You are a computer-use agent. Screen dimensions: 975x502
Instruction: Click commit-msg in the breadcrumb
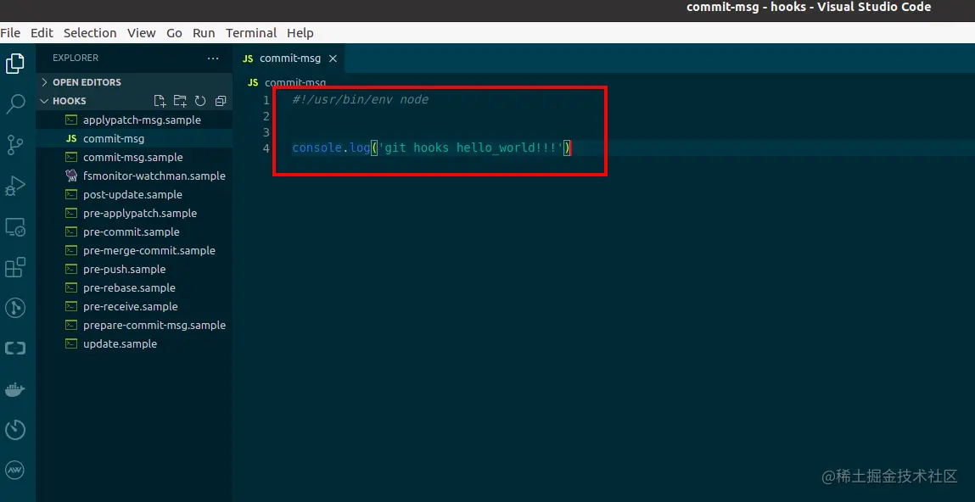pyautogui.click(x=294, y=82)
